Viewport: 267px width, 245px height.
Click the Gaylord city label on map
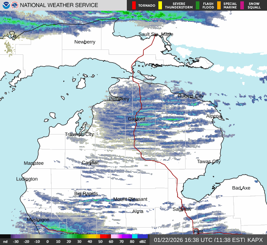137,119
